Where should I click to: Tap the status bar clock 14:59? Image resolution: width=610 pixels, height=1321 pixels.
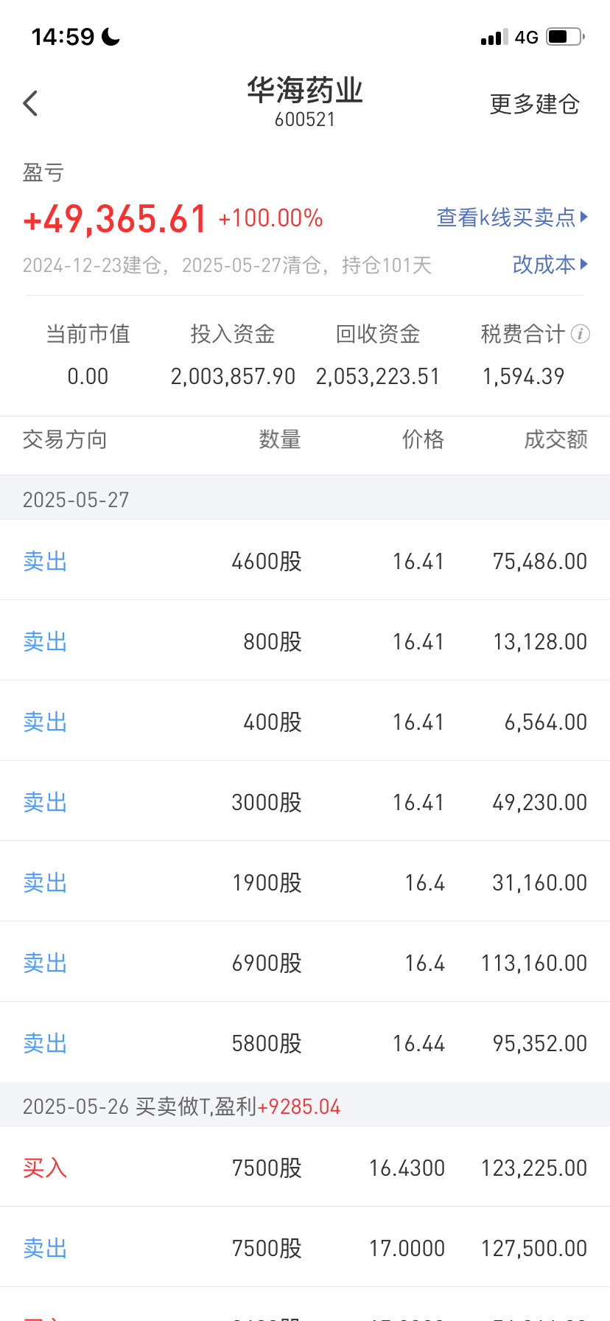click(x=63, y=37)
